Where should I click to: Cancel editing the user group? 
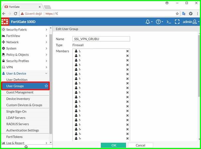[x=140, y=145]
